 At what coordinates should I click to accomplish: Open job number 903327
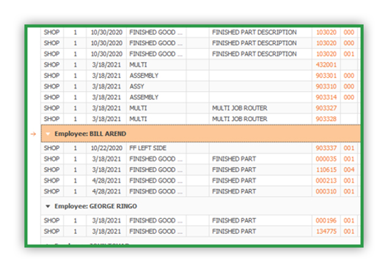(326, 108)
